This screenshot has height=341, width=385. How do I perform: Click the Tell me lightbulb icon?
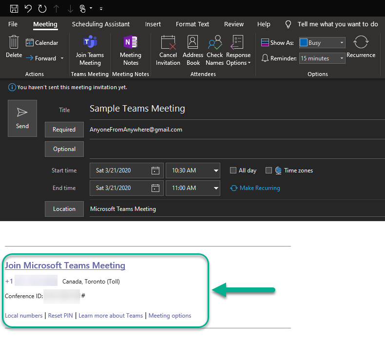[288, 24]
